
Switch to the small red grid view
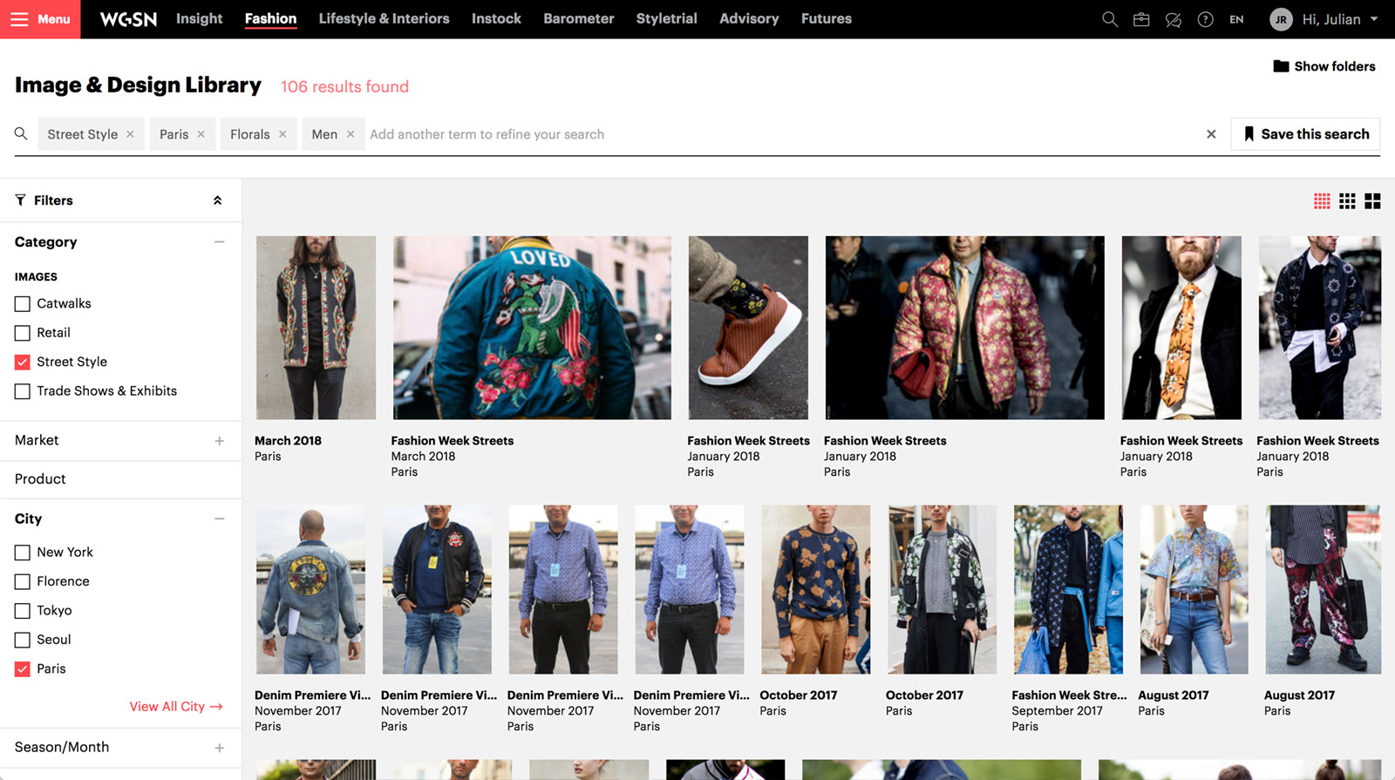[1322, 201]
